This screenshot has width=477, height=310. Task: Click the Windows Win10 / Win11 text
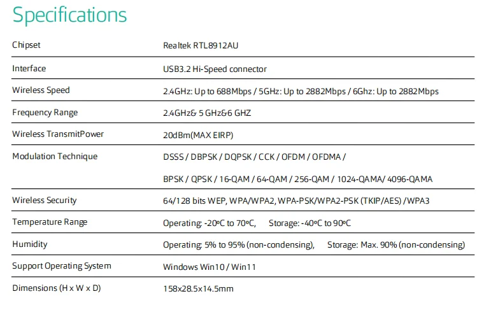click(x=210, y=267)
